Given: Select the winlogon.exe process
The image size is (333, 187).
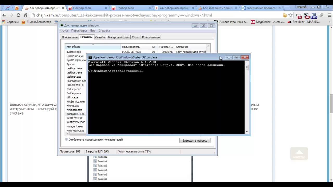Looking at the screenshot, I should click(x=74, y=110).
